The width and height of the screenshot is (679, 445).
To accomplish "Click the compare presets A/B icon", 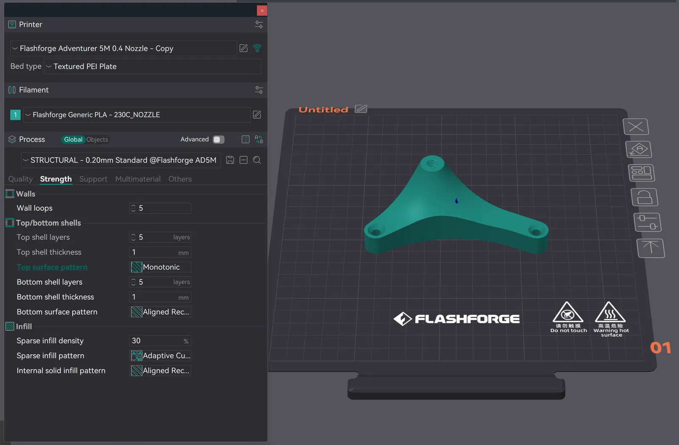I will [259, 139].
